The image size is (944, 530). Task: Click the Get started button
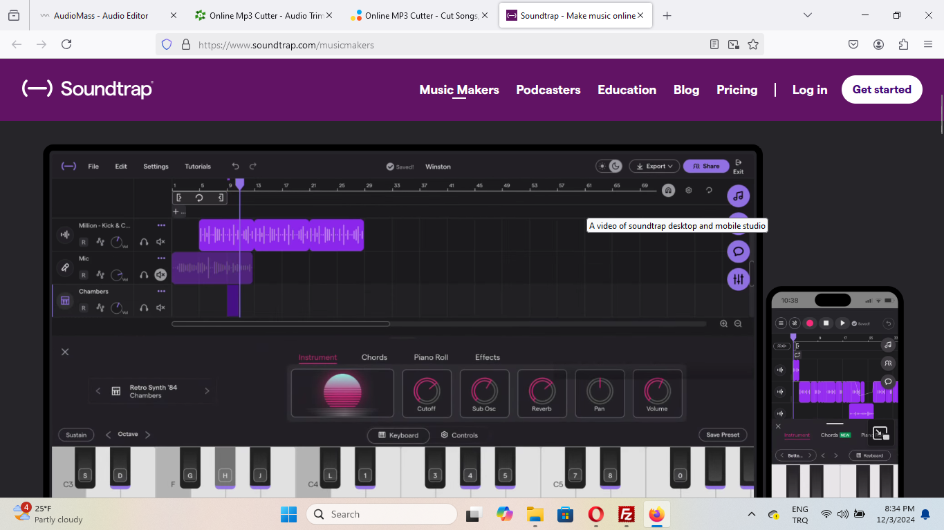881,90
